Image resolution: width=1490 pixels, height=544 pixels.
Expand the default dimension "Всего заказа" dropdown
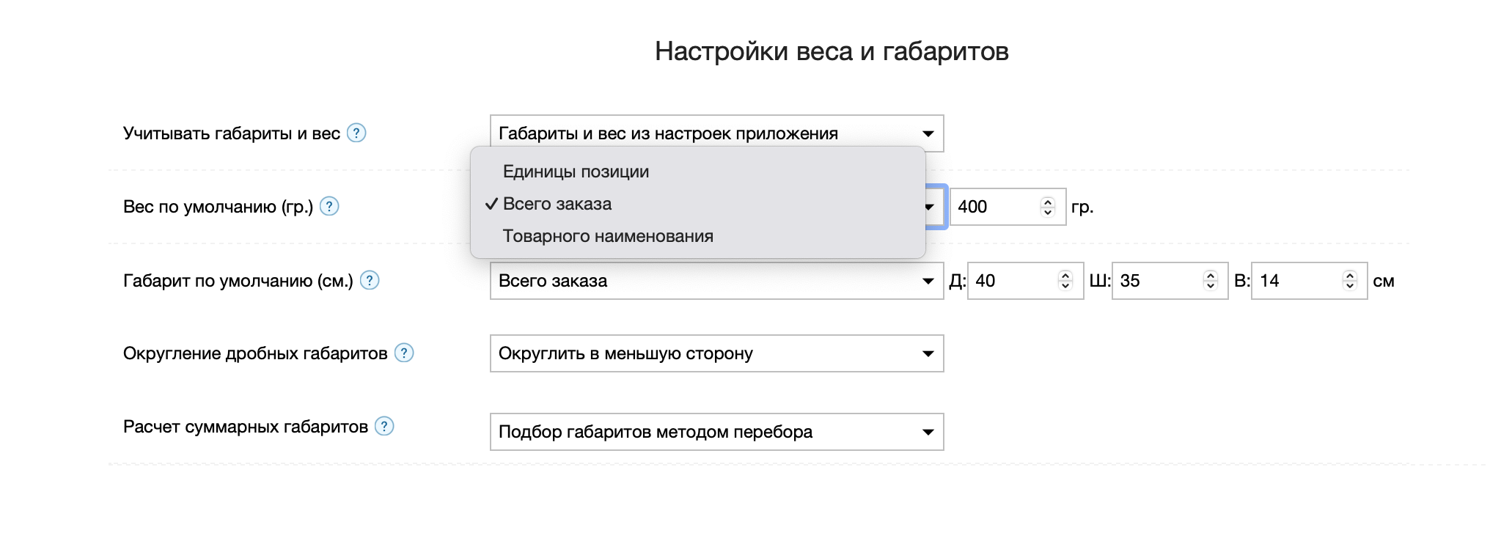pyautogui.click(x=716, y=281)
